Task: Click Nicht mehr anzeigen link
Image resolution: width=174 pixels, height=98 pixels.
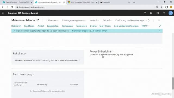Action: coord(81,31)
